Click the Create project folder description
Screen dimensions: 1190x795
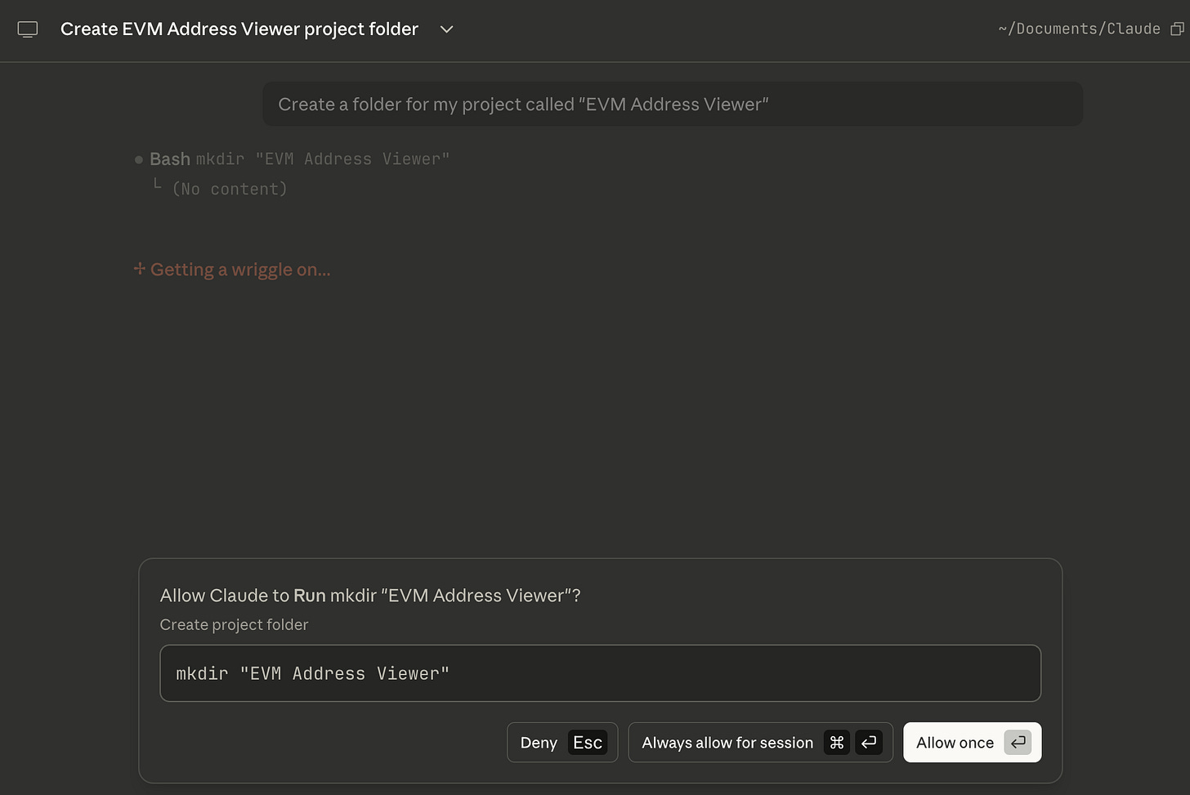pyautogui.click(x=234, y=625)
